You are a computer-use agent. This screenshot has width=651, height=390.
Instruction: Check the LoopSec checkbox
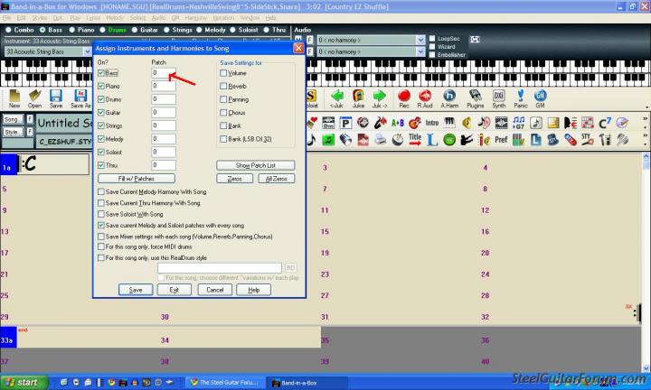coord(432,39)
